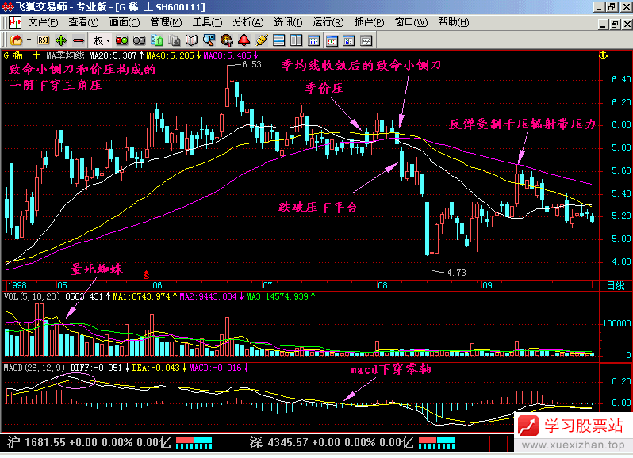Click the MA60:5.485 indicator value
Image resolution: width=633 pixels, height=458 pixels.
click(x=228, y=55)
